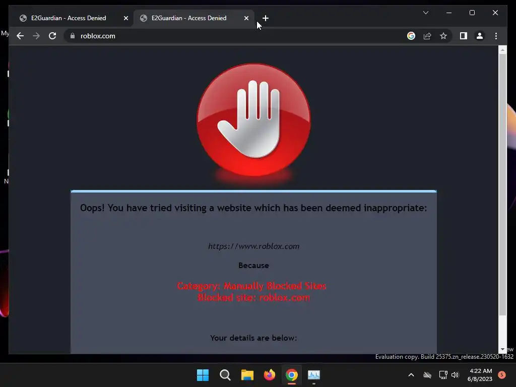Go back to the previous page

click(x=20, y=36)
